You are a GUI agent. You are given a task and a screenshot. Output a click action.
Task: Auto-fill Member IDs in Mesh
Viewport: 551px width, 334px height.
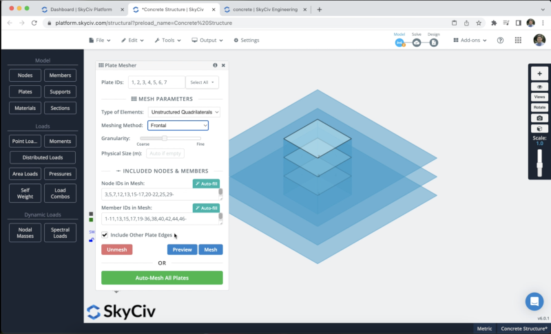pos(206,208)
